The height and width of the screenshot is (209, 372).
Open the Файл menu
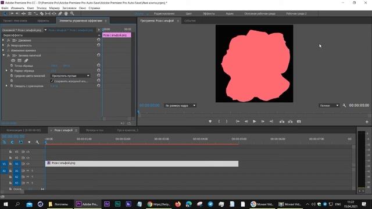pos(5,8)
